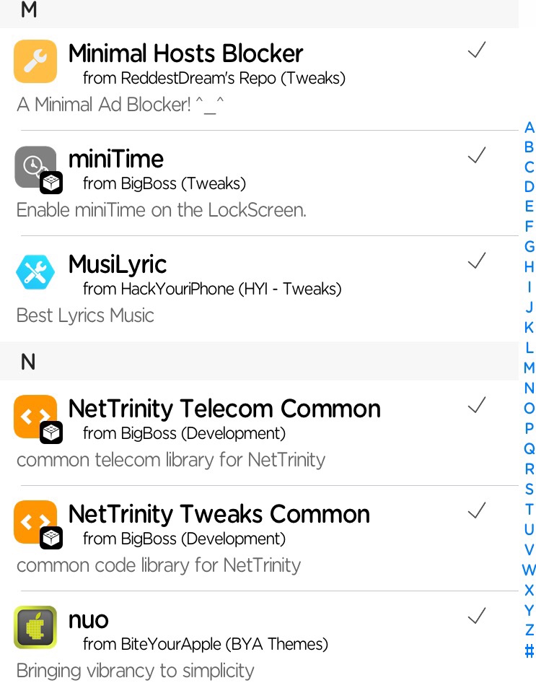Tap the MusiLyric hexagon tools icon
The image size is (536, 696).
(35, 272)
